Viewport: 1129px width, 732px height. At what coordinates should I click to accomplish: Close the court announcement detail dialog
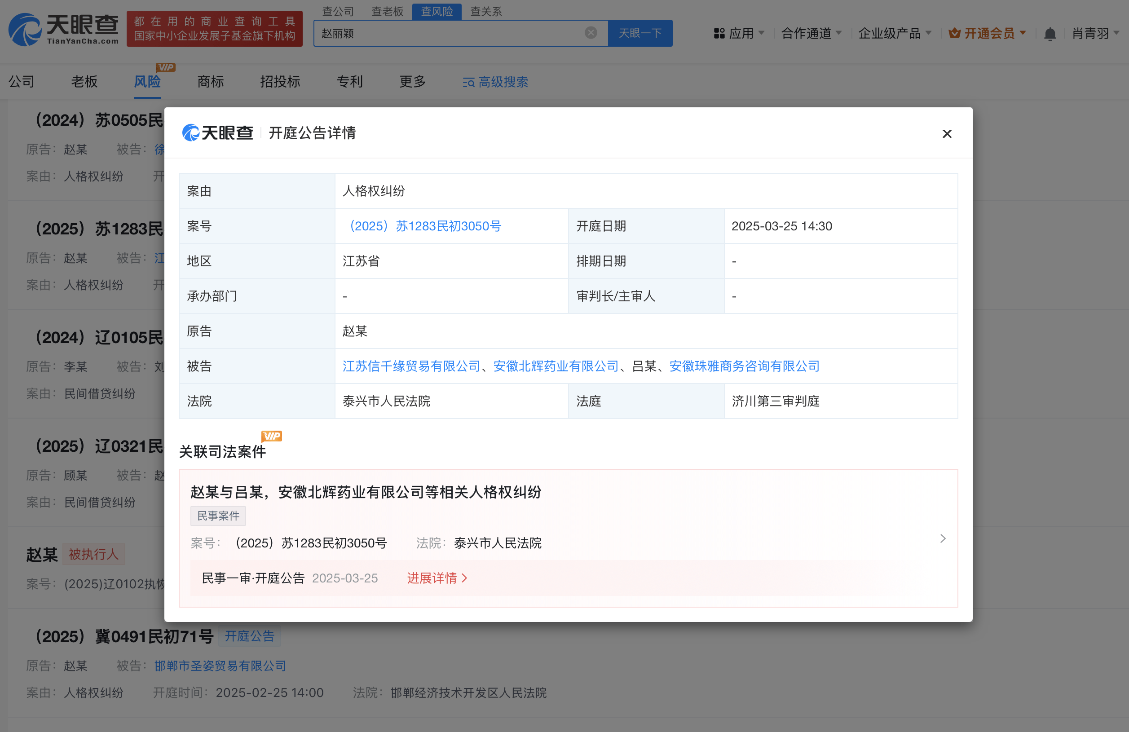[x=946, y=134]
